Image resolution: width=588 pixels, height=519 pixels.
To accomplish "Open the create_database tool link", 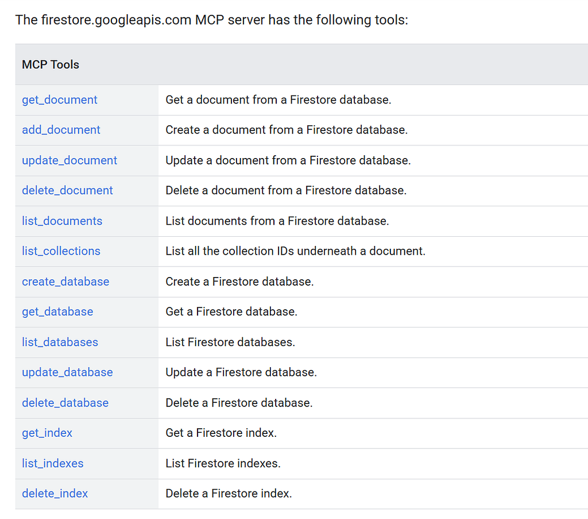I will click(65, 282).
